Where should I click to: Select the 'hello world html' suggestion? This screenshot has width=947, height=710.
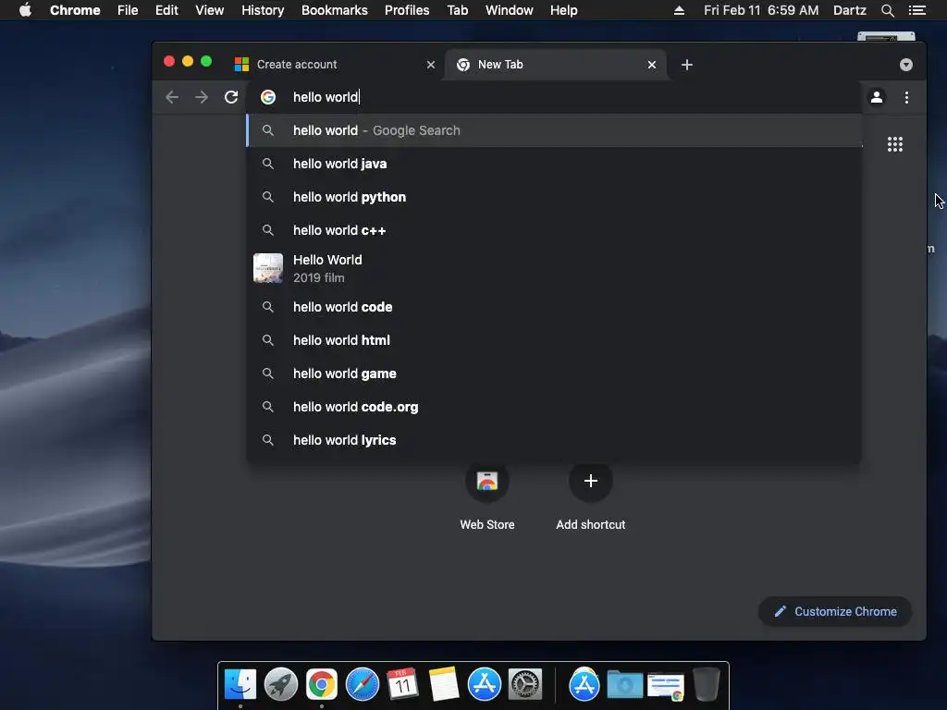coord(555,340)
